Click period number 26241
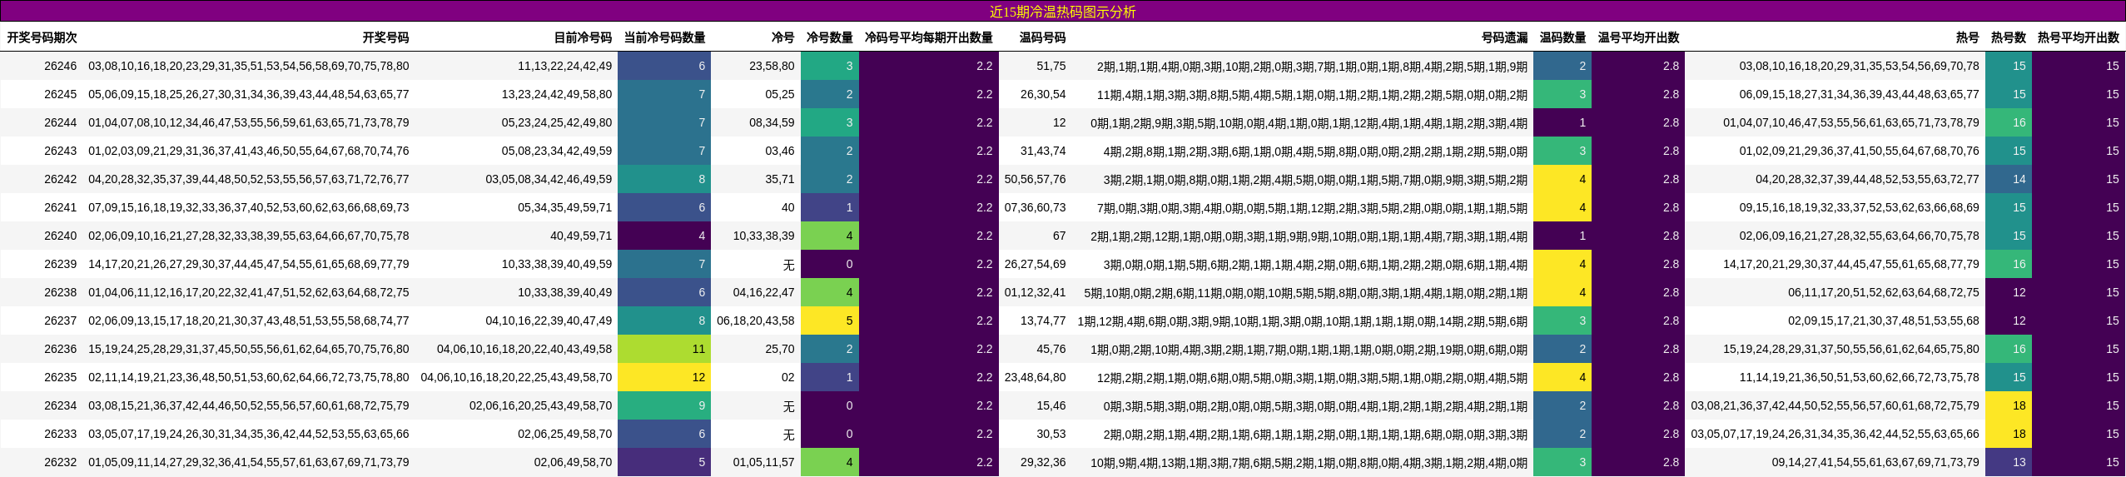2126x477 pixels. point(60,207)
